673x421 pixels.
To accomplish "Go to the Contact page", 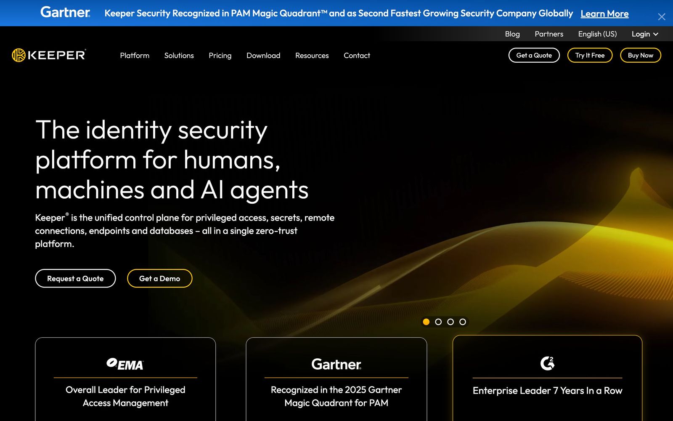I will coord(357,56).
